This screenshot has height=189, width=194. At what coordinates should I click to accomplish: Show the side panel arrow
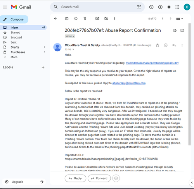pos(192,183)
